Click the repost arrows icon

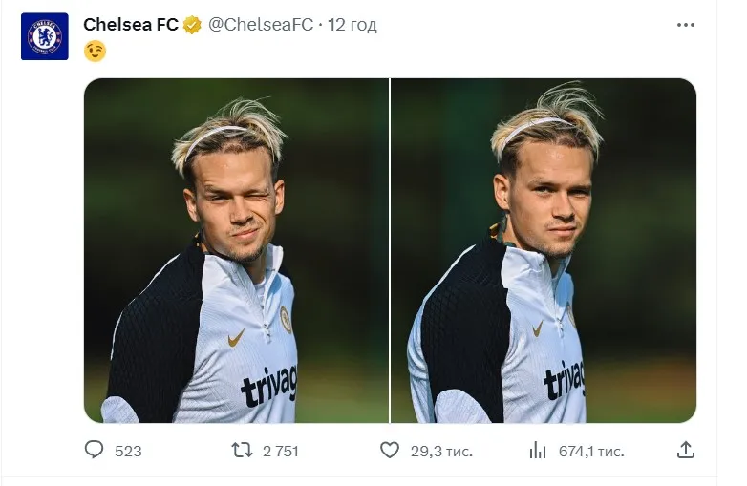coord(243,450)
